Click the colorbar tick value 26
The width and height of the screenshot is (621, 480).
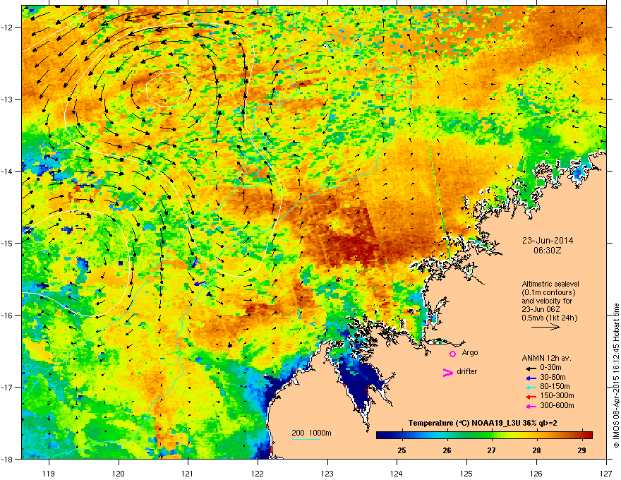coord(447,450)
